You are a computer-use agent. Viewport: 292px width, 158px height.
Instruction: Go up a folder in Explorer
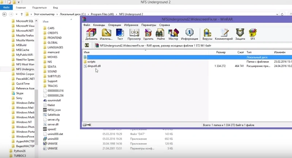pos(22,14)
